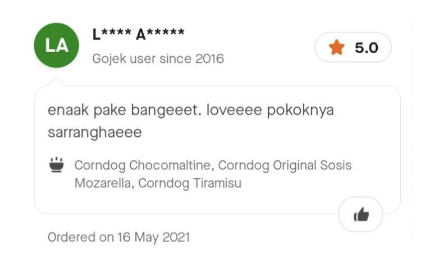Click the word 'pokoknya' in the review
421x254 pixels.
(300, 111)
